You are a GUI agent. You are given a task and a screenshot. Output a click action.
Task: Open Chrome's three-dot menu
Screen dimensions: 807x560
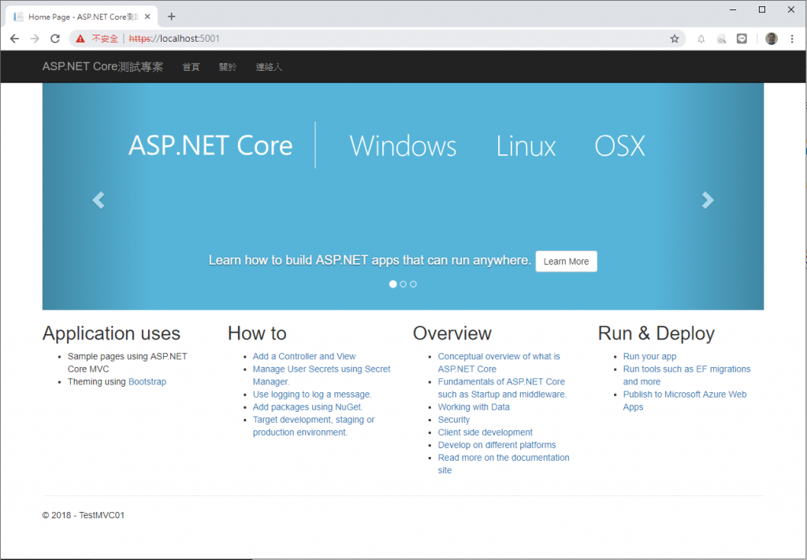click(x=792, y=39)
